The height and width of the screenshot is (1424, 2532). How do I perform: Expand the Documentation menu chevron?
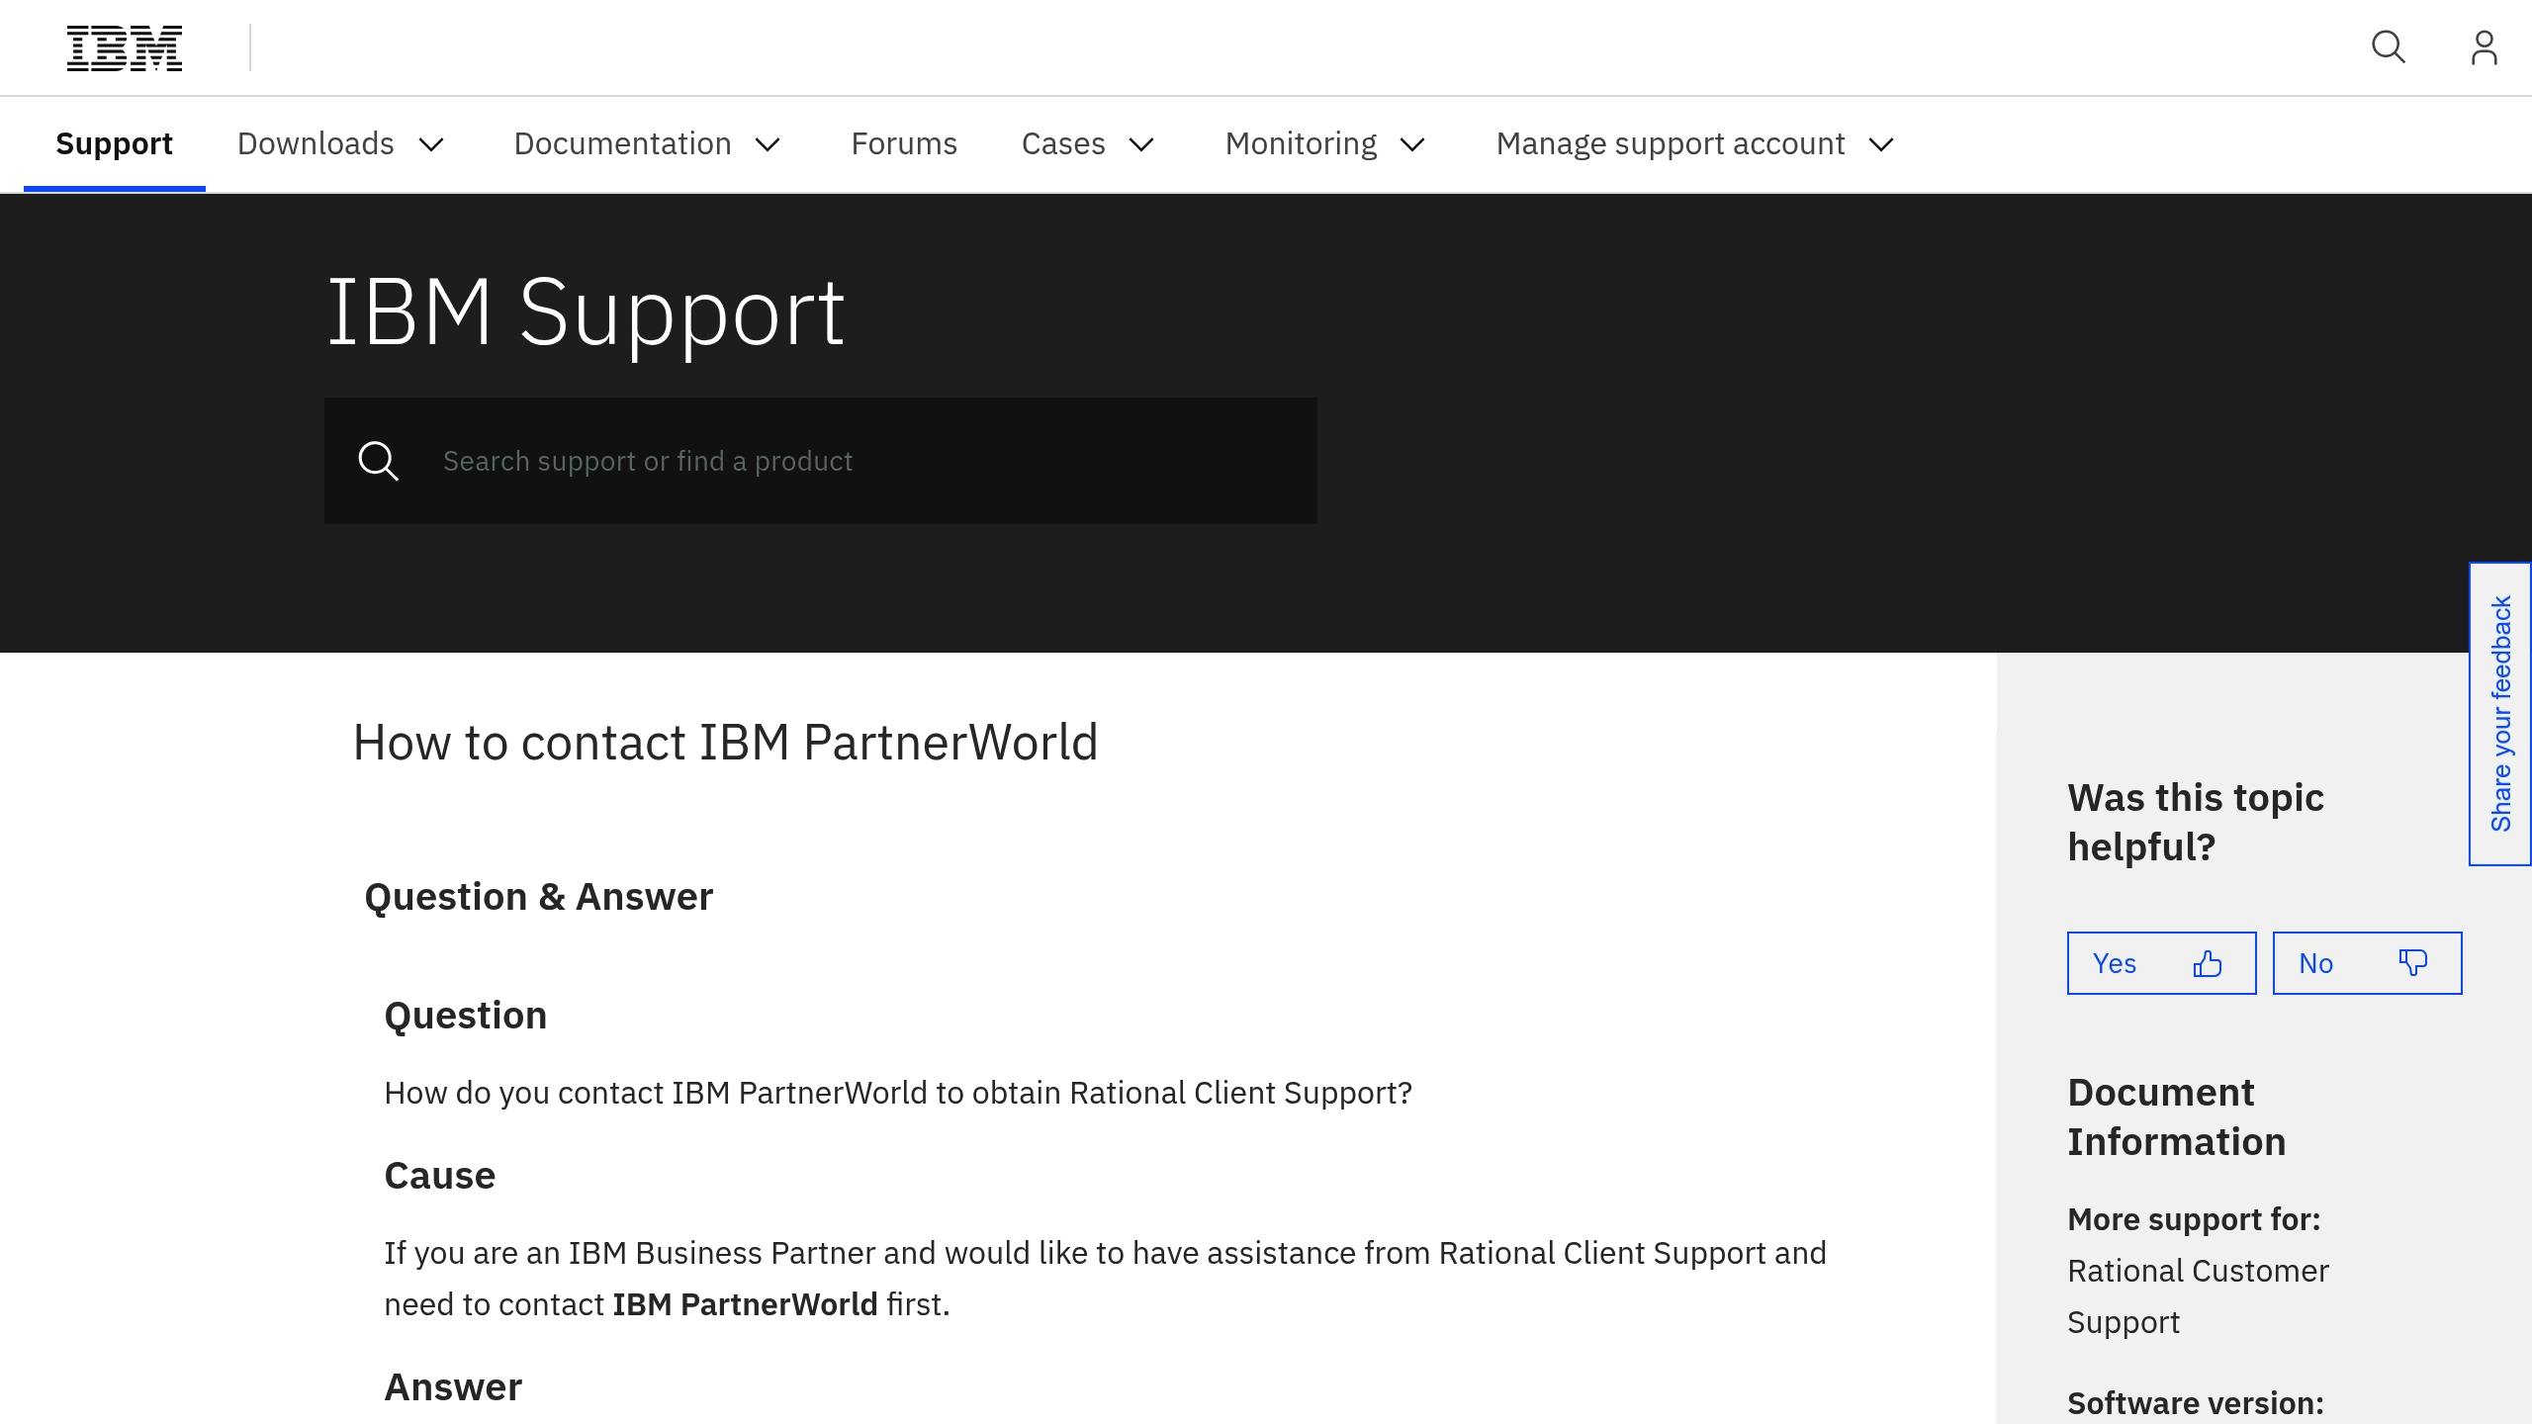coord(769,144)
